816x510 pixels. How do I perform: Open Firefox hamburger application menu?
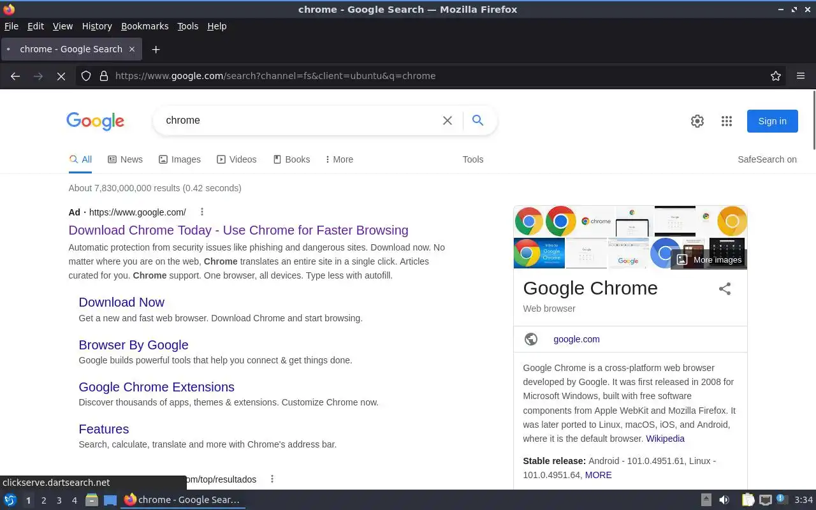click(801, 76)
